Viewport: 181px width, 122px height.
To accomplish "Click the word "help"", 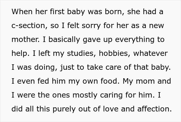I will point(19,53).
